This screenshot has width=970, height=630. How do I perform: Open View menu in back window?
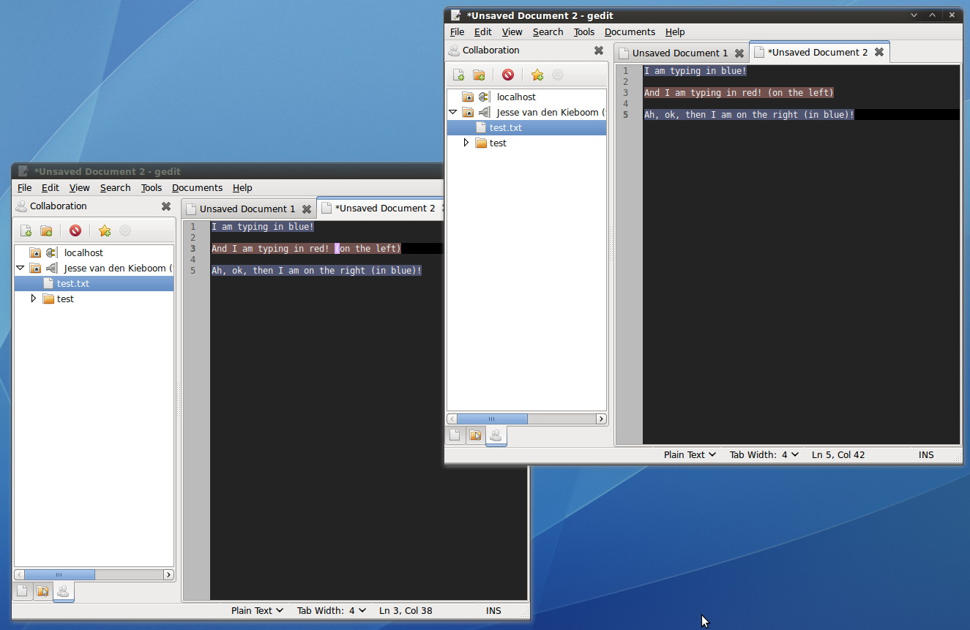pyautogui.click(x=80, y=188)
